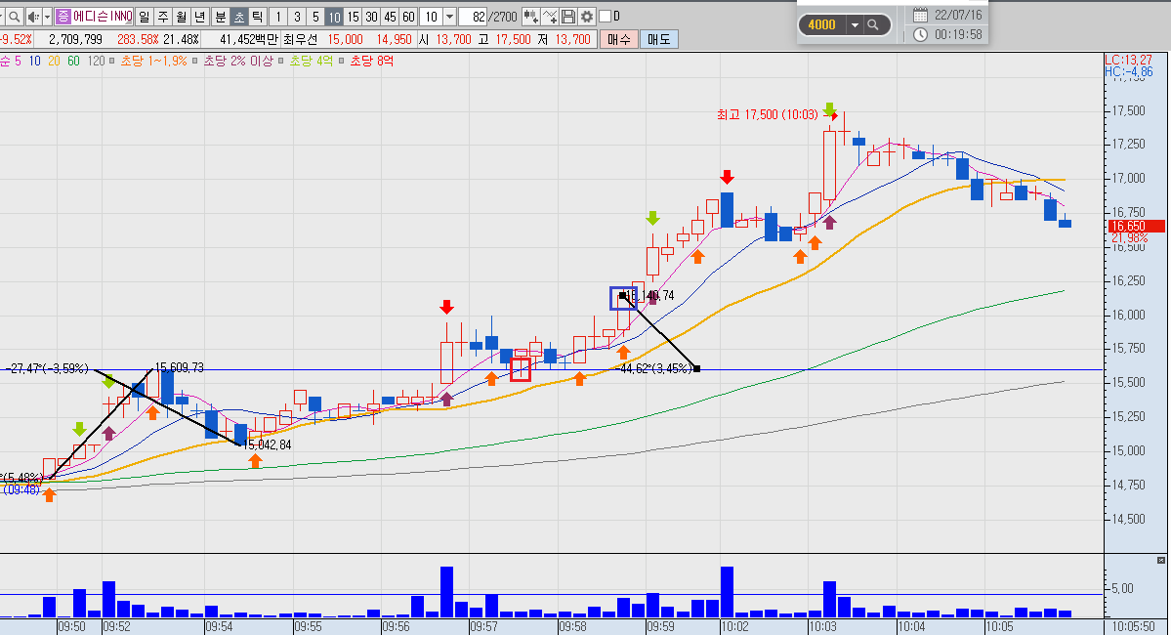Open the calendar date icon
The image size is (1171, 635).
(920, 15)
